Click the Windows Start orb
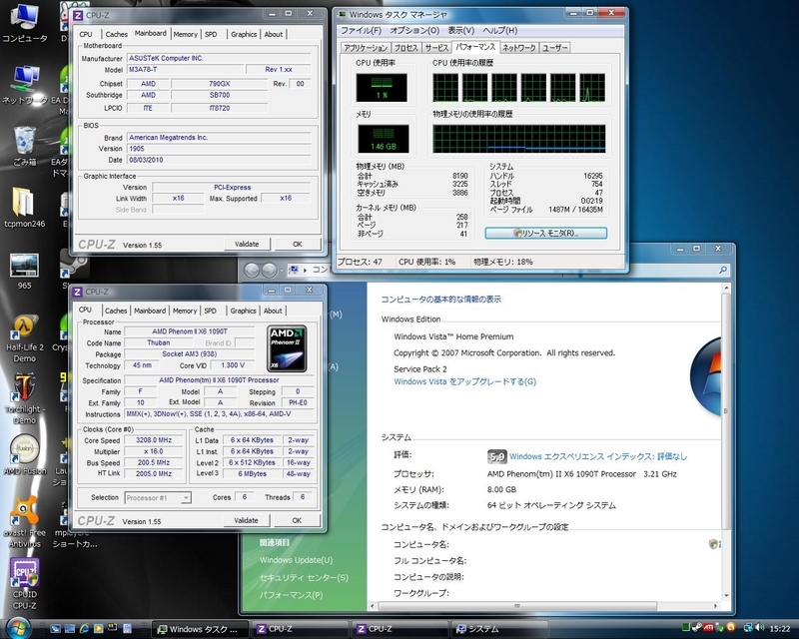 tap(18, 628)
